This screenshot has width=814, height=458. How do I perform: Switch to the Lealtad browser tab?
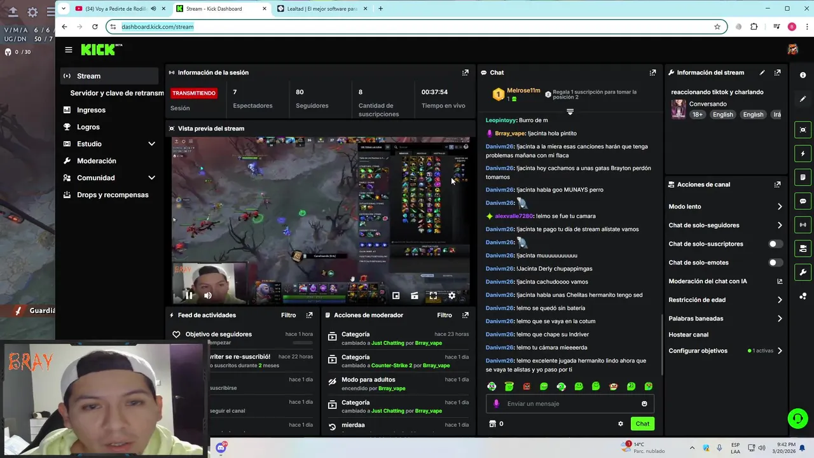click(x=322, y=8)
